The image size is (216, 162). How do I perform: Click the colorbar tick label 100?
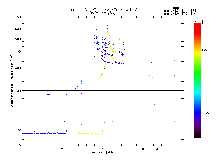[x=206, y=50]
